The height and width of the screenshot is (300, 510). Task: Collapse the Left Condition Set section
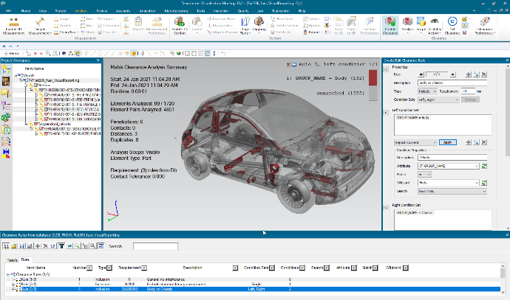[386, 113]
